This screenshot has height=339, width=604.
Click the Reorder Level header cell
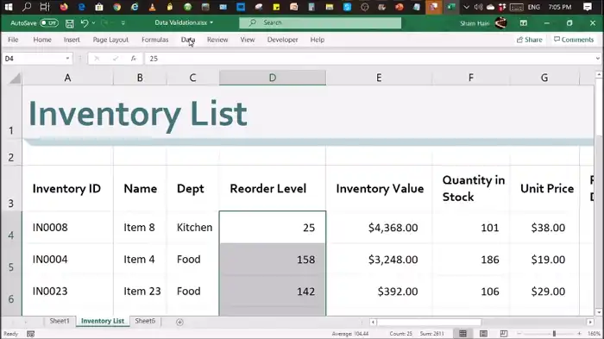(273, 188)
